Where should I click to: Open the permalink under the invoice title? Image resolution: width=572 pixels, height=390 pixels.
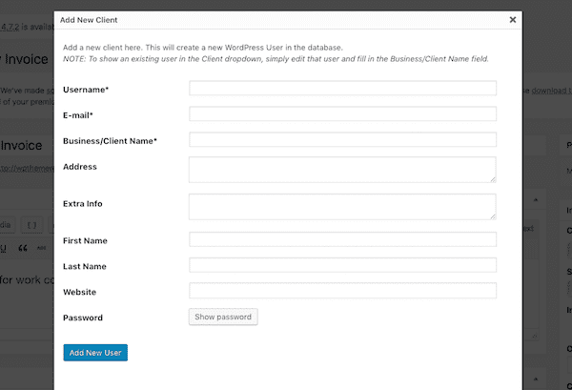click(27, 170)
